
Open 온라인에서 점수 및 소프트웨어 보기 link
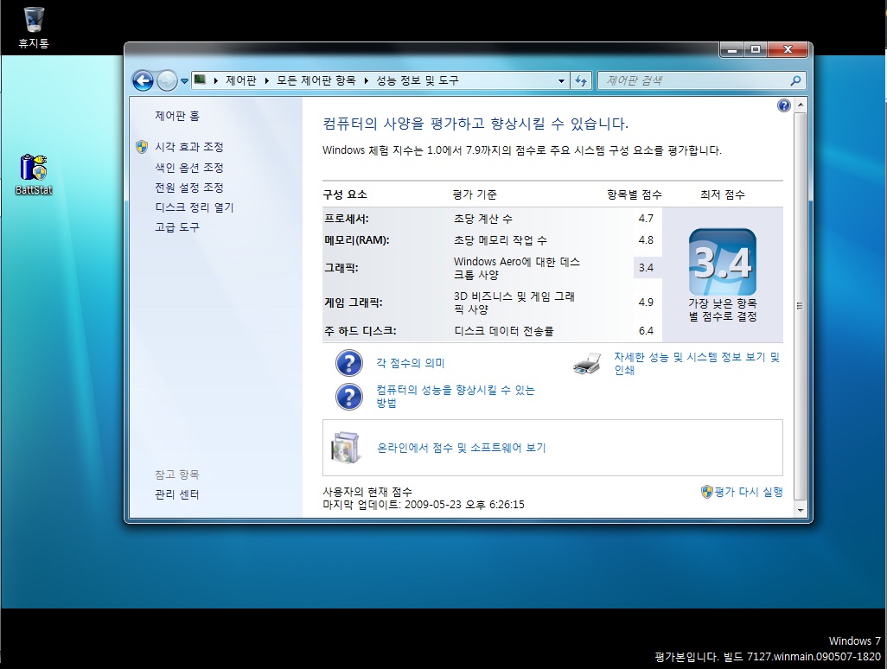coord(461,448)
